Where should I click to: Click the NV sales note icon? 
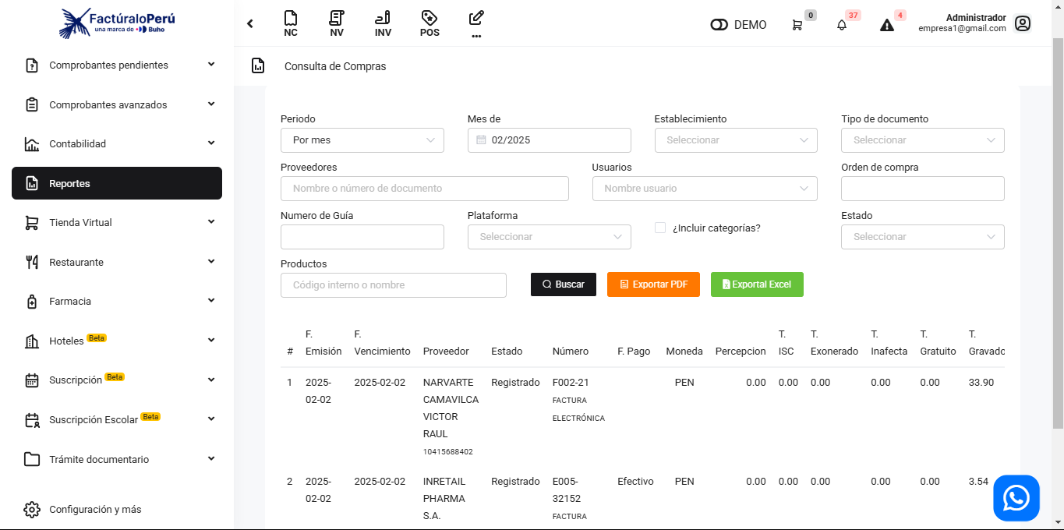pyautogui.click(x=337, y=23)
